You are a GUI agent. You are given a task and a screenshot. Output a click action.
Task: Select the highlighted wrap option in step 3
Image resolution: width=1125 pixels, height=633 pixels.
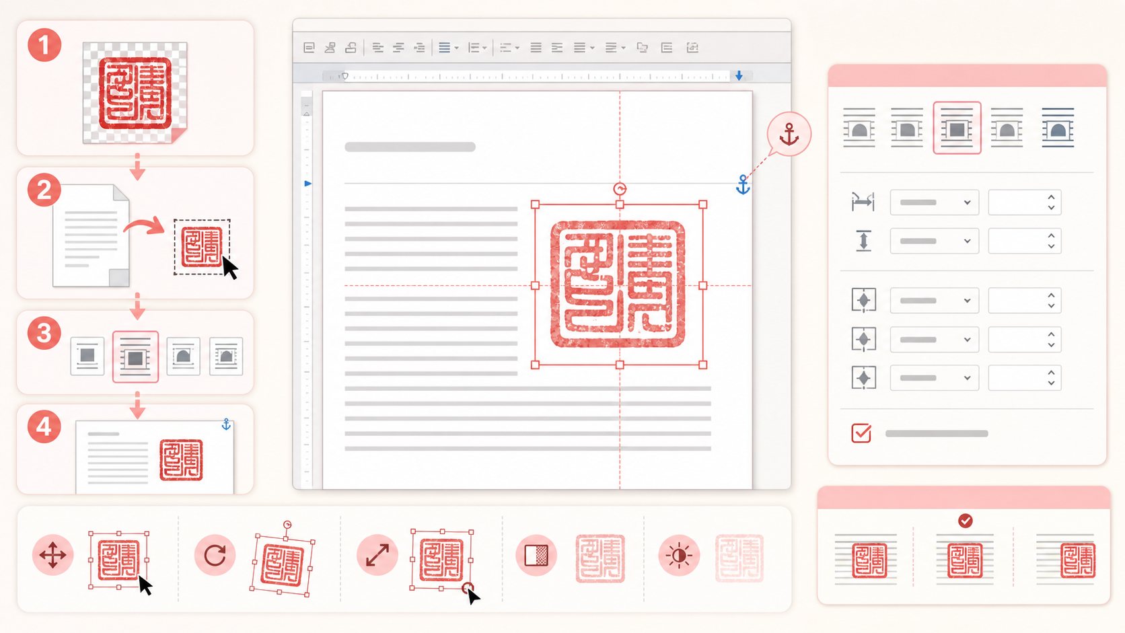(135, 357)
